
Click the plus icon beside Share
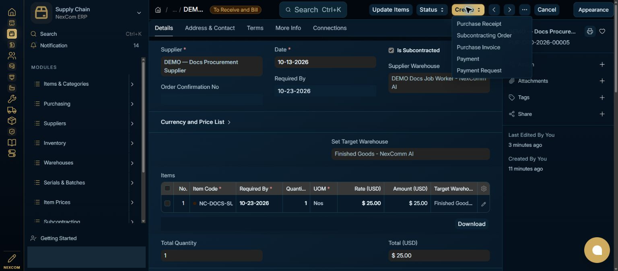pyautogui.click(x=602, y=114)
